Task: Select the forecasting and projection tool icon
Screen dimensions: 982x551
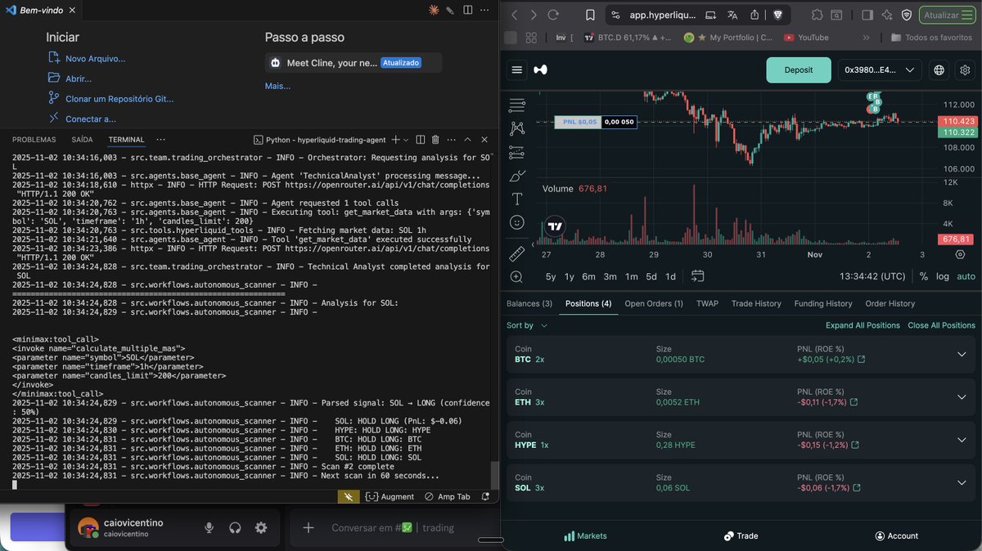Action: pyautogui.click(x=516, y=152)
